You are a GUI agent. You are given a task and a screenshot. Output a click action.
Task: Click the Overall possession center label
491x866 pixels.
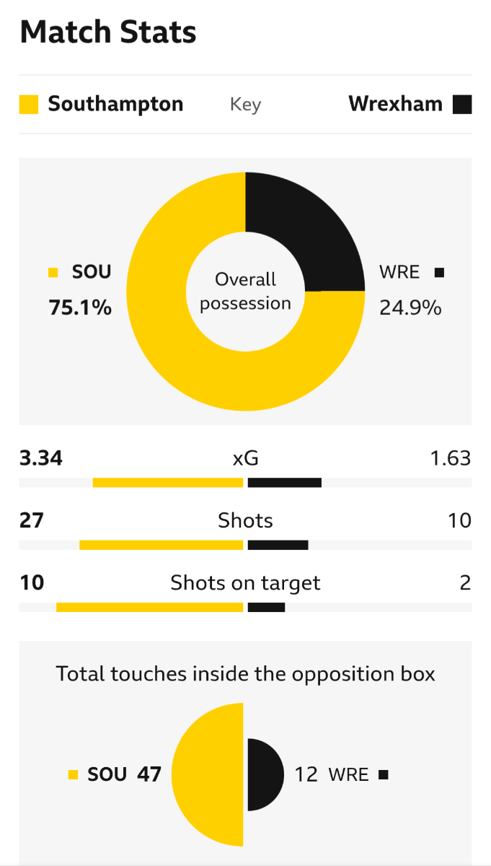pos(245,291)
